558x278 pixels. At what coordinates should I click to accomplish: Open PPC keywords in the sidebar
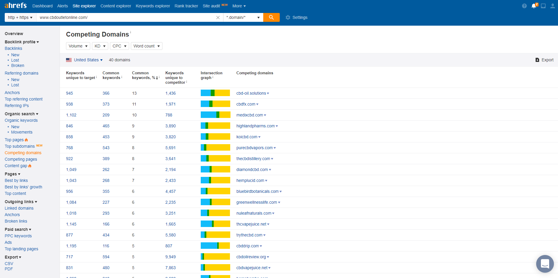[x=18, y=236]
